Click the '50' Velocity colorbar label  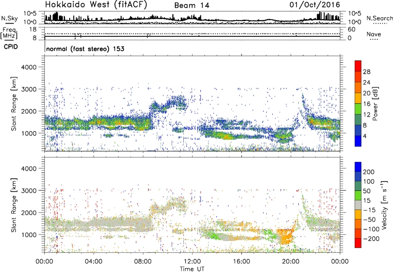tap(366, 191)
